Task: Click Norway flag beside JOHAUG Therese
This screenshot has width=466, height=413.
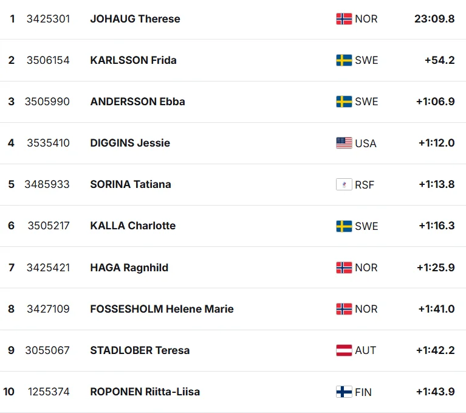Action: (x=344, y=19)
